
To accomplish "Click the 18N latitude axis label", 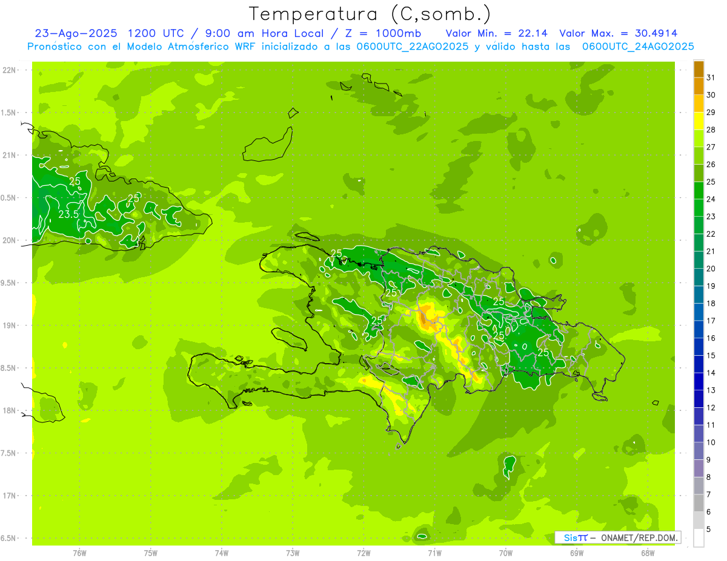I will point(10,410).
